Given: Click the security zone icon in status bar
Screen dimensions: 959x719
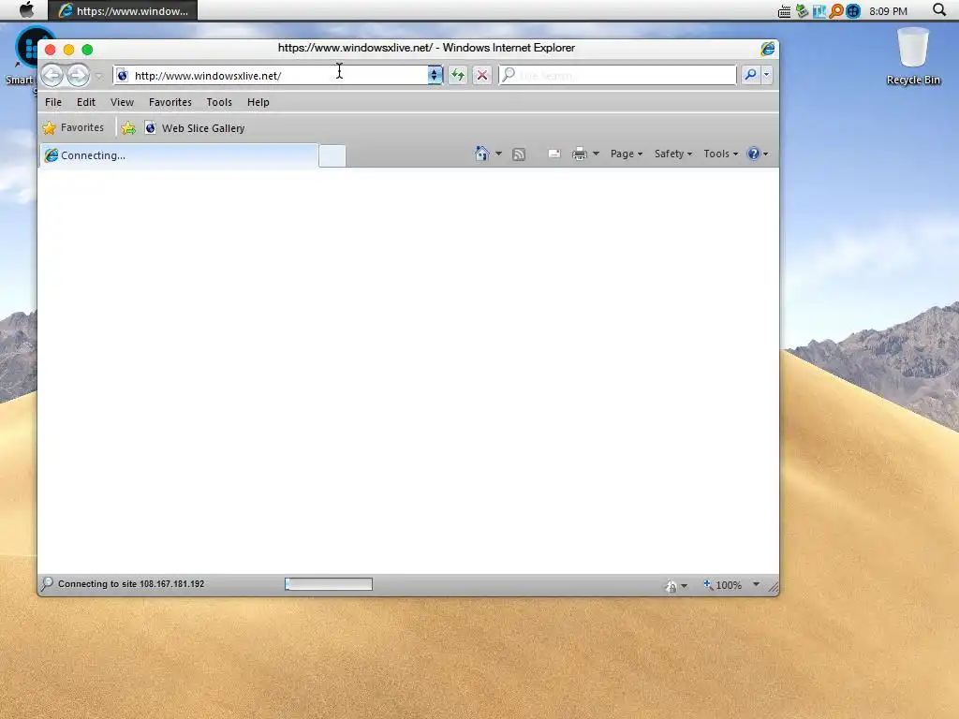Looking at the screenshot, I should tap(671, 586).
